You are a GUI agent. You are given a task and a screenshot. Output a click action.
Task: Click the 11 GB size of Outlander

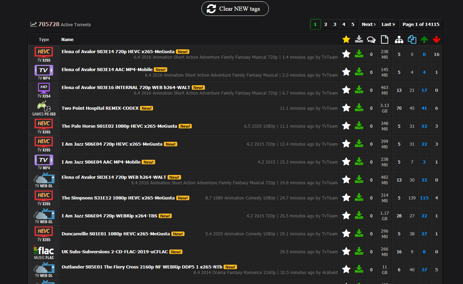coord(385,270)
